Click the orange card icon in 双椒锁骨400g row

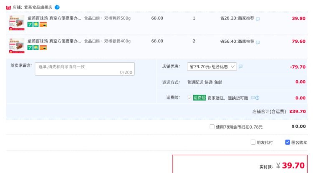[43, 47]
